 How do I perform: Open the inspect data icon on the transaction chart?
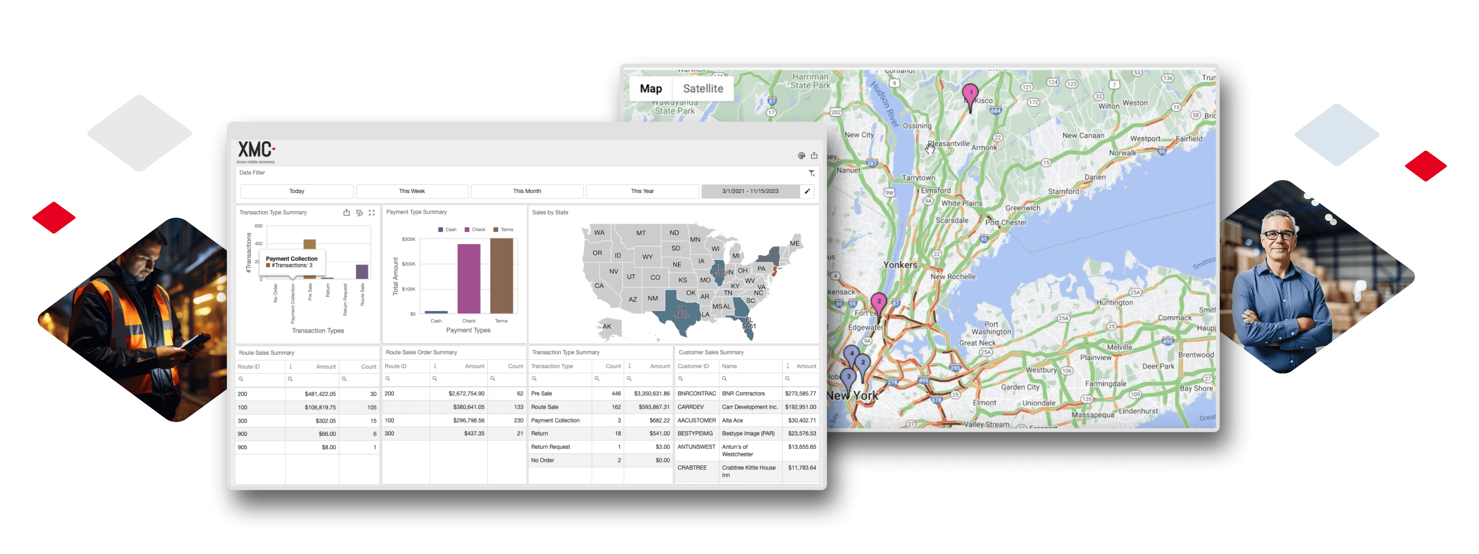point(359,213)
